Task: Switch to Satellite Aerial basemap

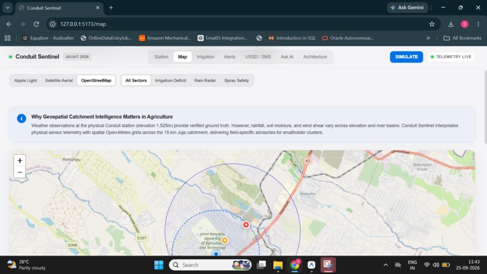Action: click(59, 80)
